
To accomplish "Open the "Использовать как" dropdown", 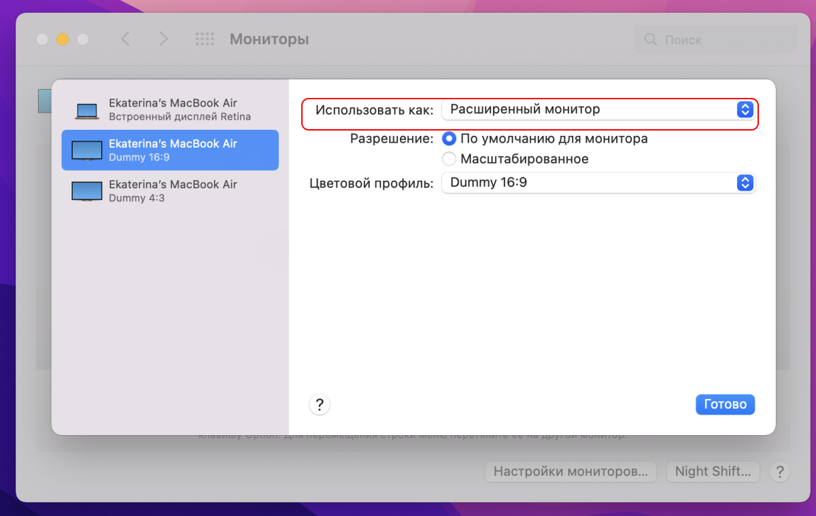I will pos(598,109).
